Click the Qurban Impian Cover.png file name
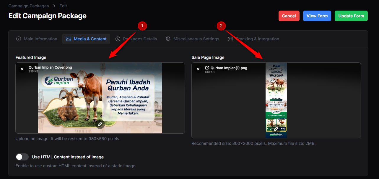Image resolution: width=379 pixels, height=179 pixels. (50, 67)
